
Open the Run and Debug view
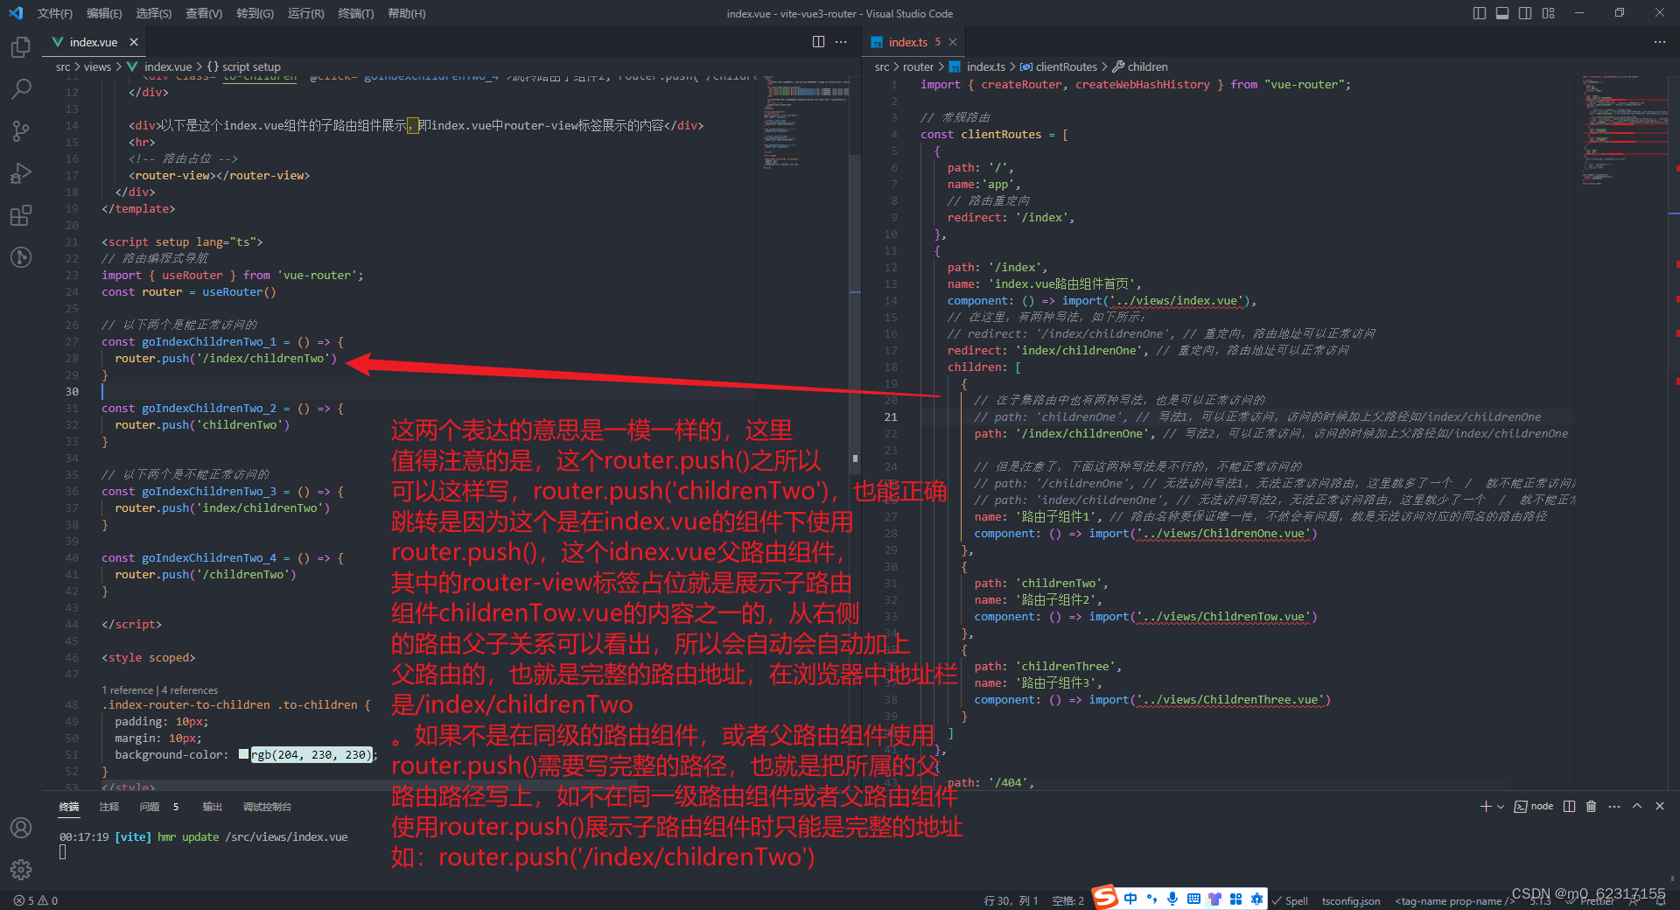[21, 173]
